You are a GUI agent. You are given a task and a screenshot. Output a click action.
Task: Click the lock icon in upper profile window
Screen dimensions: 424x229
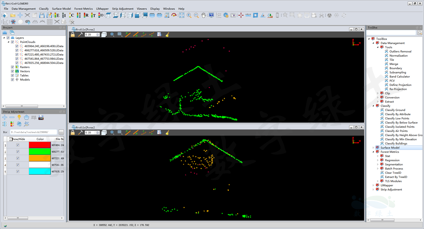pyautogui.click(x=73, y=34)
